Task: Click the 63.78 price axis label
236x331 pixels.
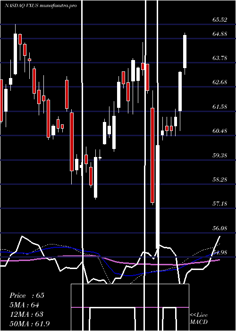Action: 220,58
